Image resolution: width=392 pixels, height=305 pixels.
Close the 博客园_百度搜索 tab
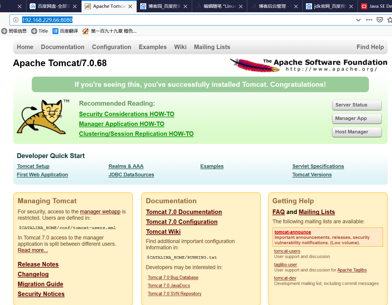(x=186, y=6)
